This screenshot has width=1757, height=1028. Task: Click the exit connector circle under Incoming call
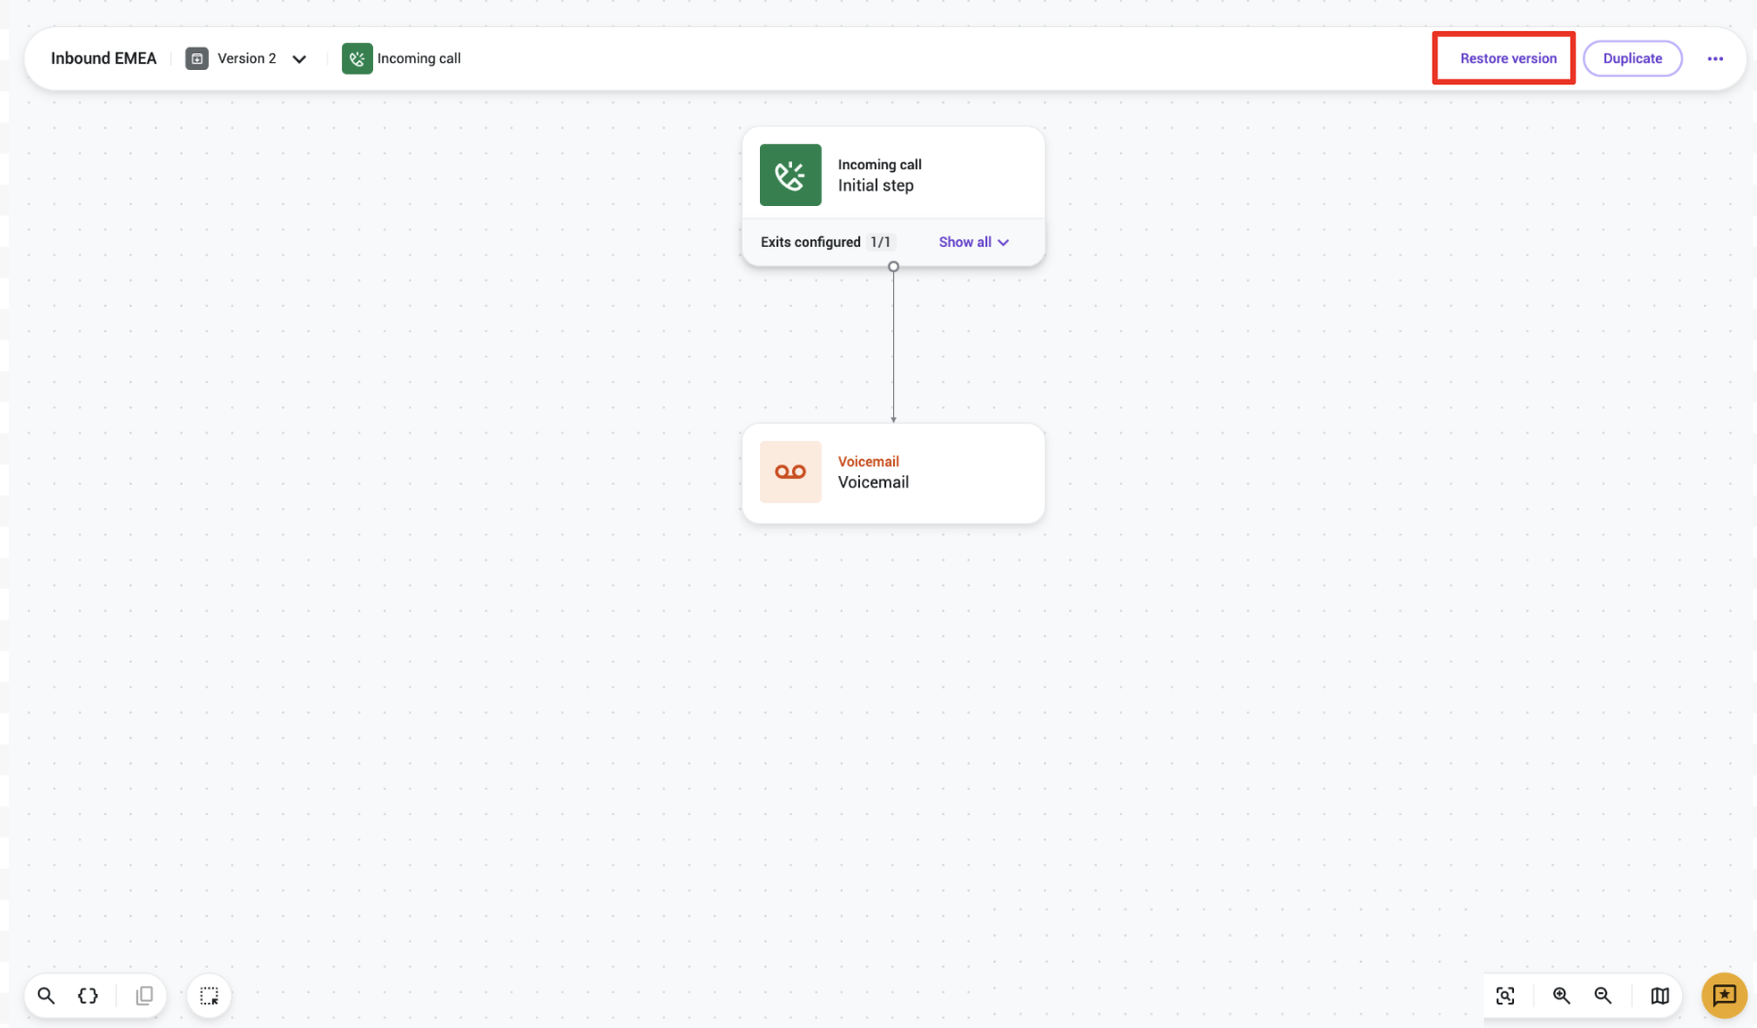893,266
